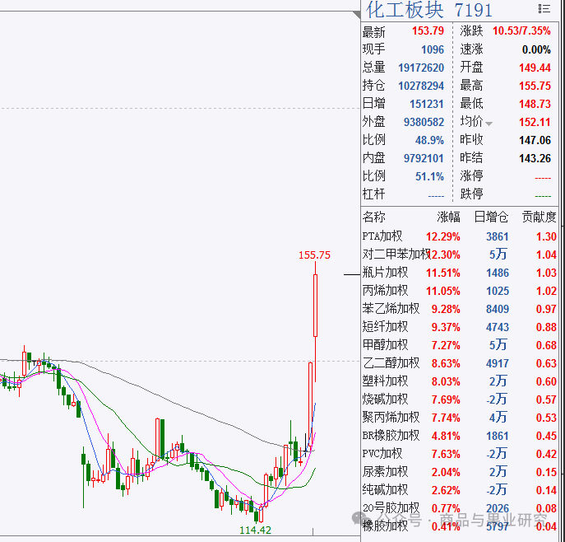Viewport: 565px width, 542px height.
Task: Click the 速涨 value 0.00%
Action: click(x=536, y=49)
